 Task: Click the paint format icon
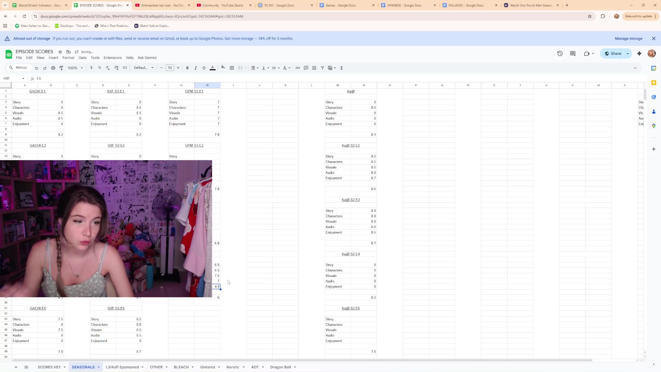tap(61, 68)
